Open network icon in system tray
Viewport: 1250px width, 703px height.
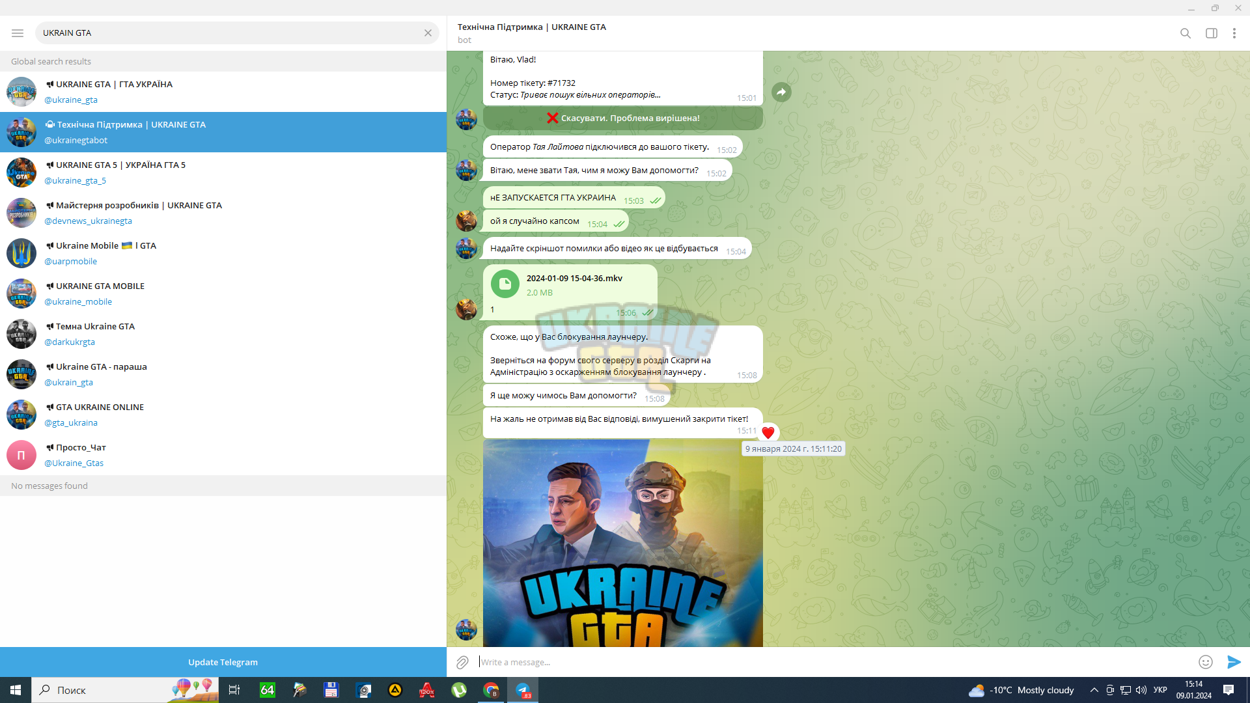(x=1126, y=690)
